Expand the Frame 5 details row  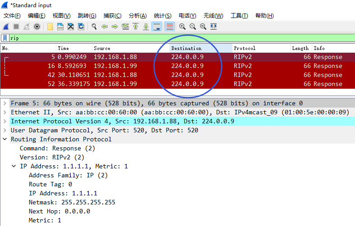pos(5,104)
